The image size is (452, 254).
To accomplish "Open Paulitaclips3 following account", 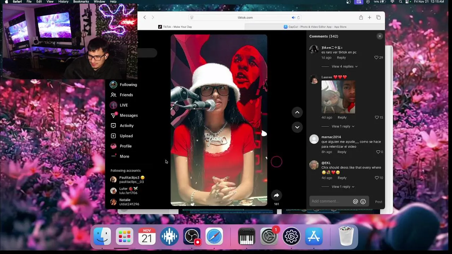I will click(x=127, y=180).
